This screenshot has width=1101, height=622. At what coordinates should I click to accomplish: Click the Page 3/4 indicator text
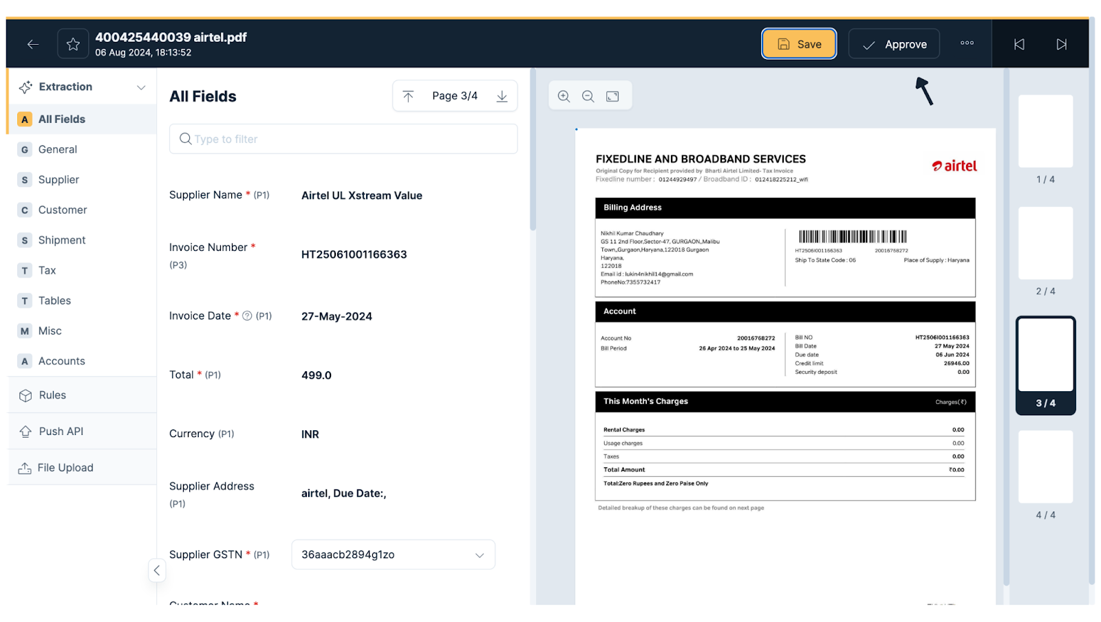(x=455, y=96)
